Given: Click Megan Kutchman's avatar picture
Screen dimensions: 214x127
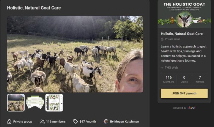Looking at the screenshot, I should pos(106,121).
